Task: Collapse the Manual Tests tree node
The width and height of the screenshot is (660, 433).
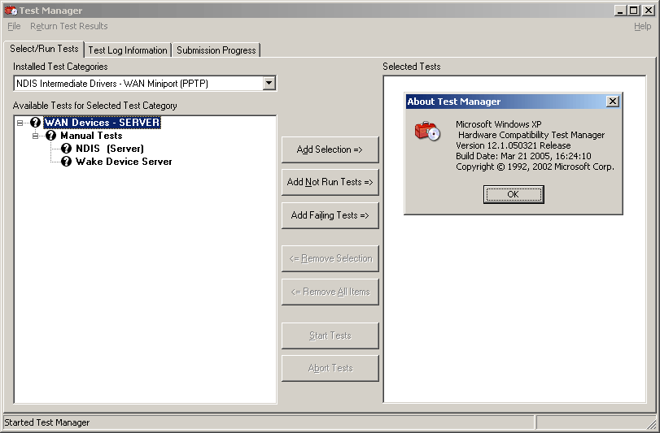Action: (x=35, y=136)
